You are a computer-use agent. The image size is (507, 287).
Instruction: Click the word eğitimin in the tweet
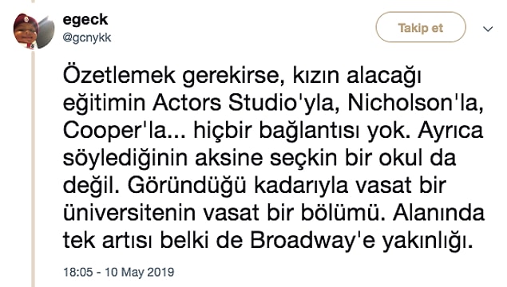pos(104,104)
